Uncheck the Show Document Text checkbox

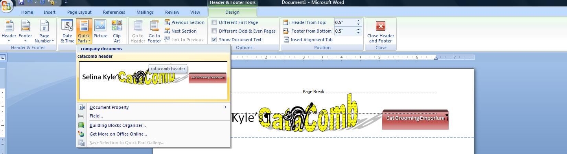point(214,40)
